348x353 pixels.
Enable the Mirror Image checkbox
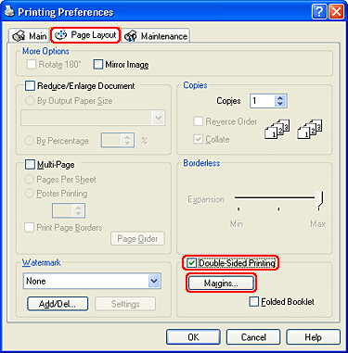(98, 65)
